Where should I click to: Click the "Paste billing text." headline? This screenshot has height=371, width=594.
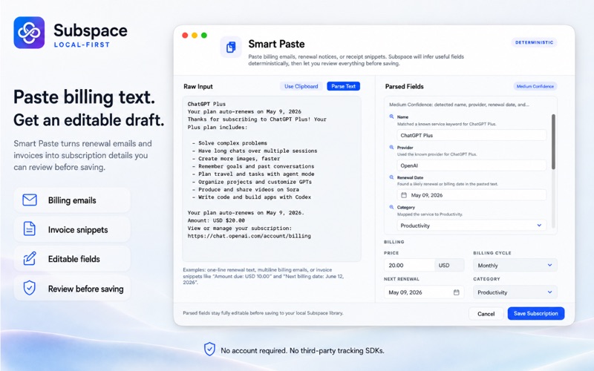pyautogui.click(x=84, y=97)
